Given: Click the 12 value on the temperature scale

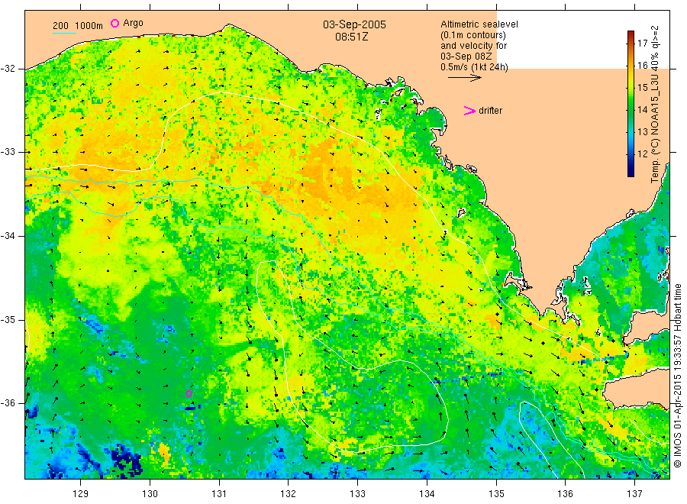Looking at the screenshot, I should (642, 153).
